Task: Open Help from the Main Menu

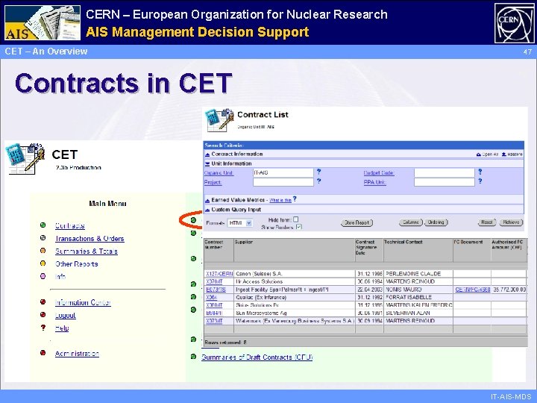Action: tap(62, 328)
